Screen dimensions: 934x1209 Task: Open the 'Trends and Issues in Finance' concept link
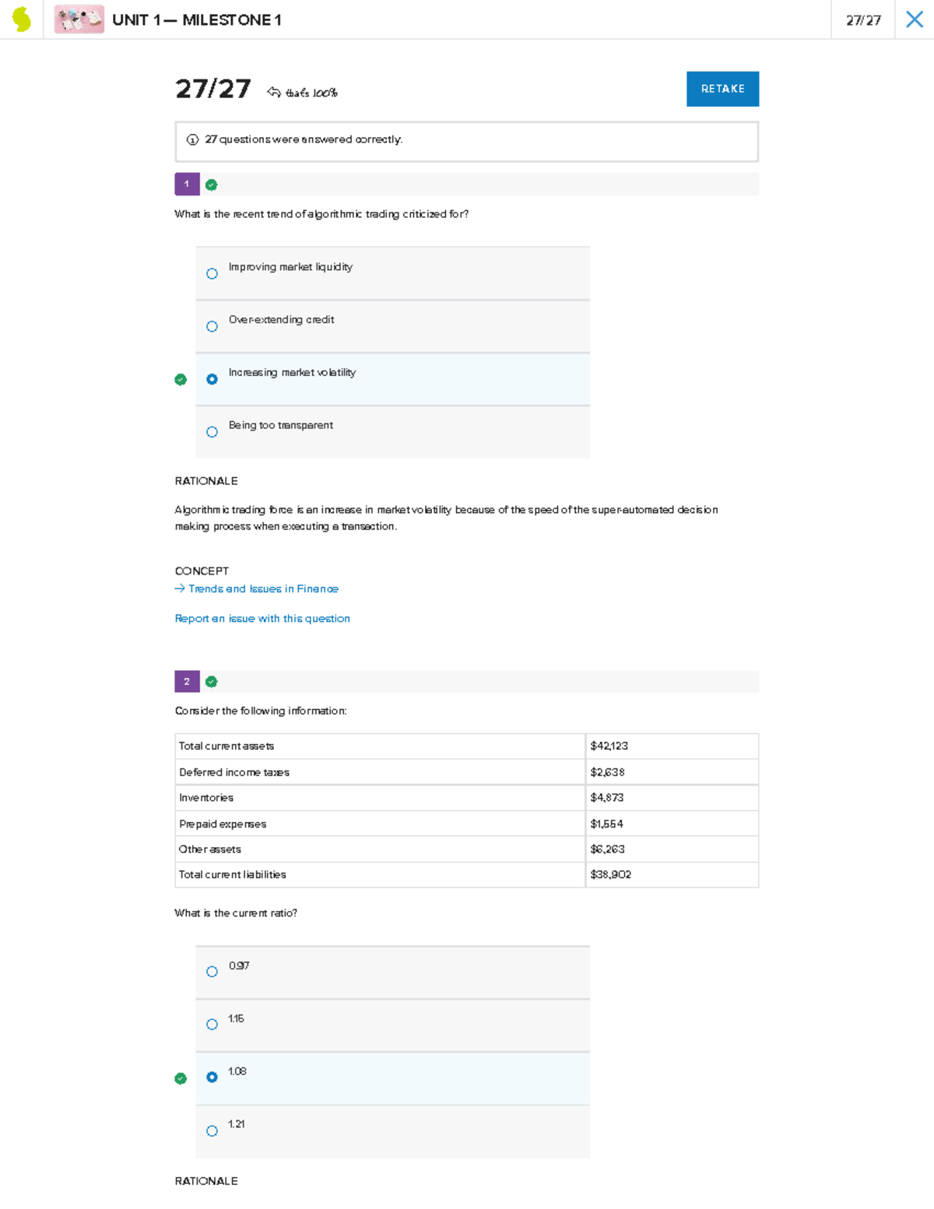[262, 589]
